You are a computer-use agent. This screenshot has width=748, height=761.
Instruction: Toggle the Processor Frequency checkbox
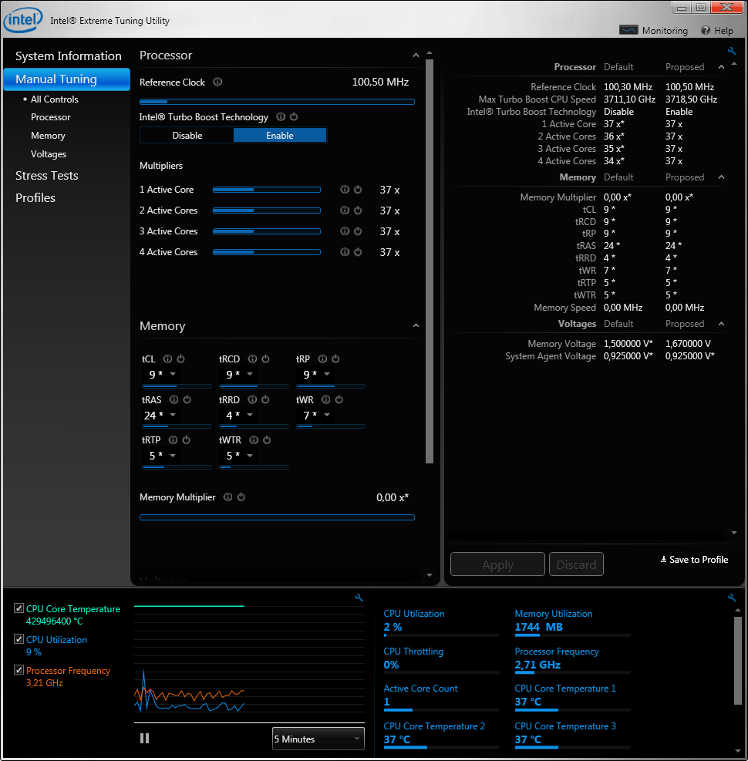point(19,671)
